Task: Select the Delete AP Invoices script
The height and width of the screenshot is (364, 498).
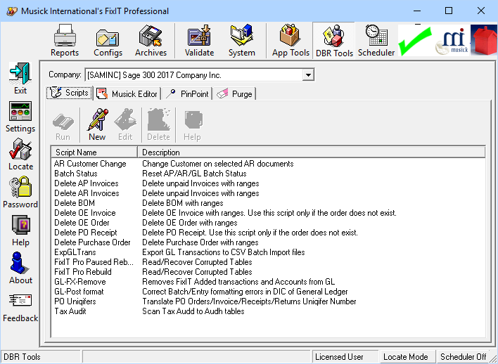Action: (87, 183)
